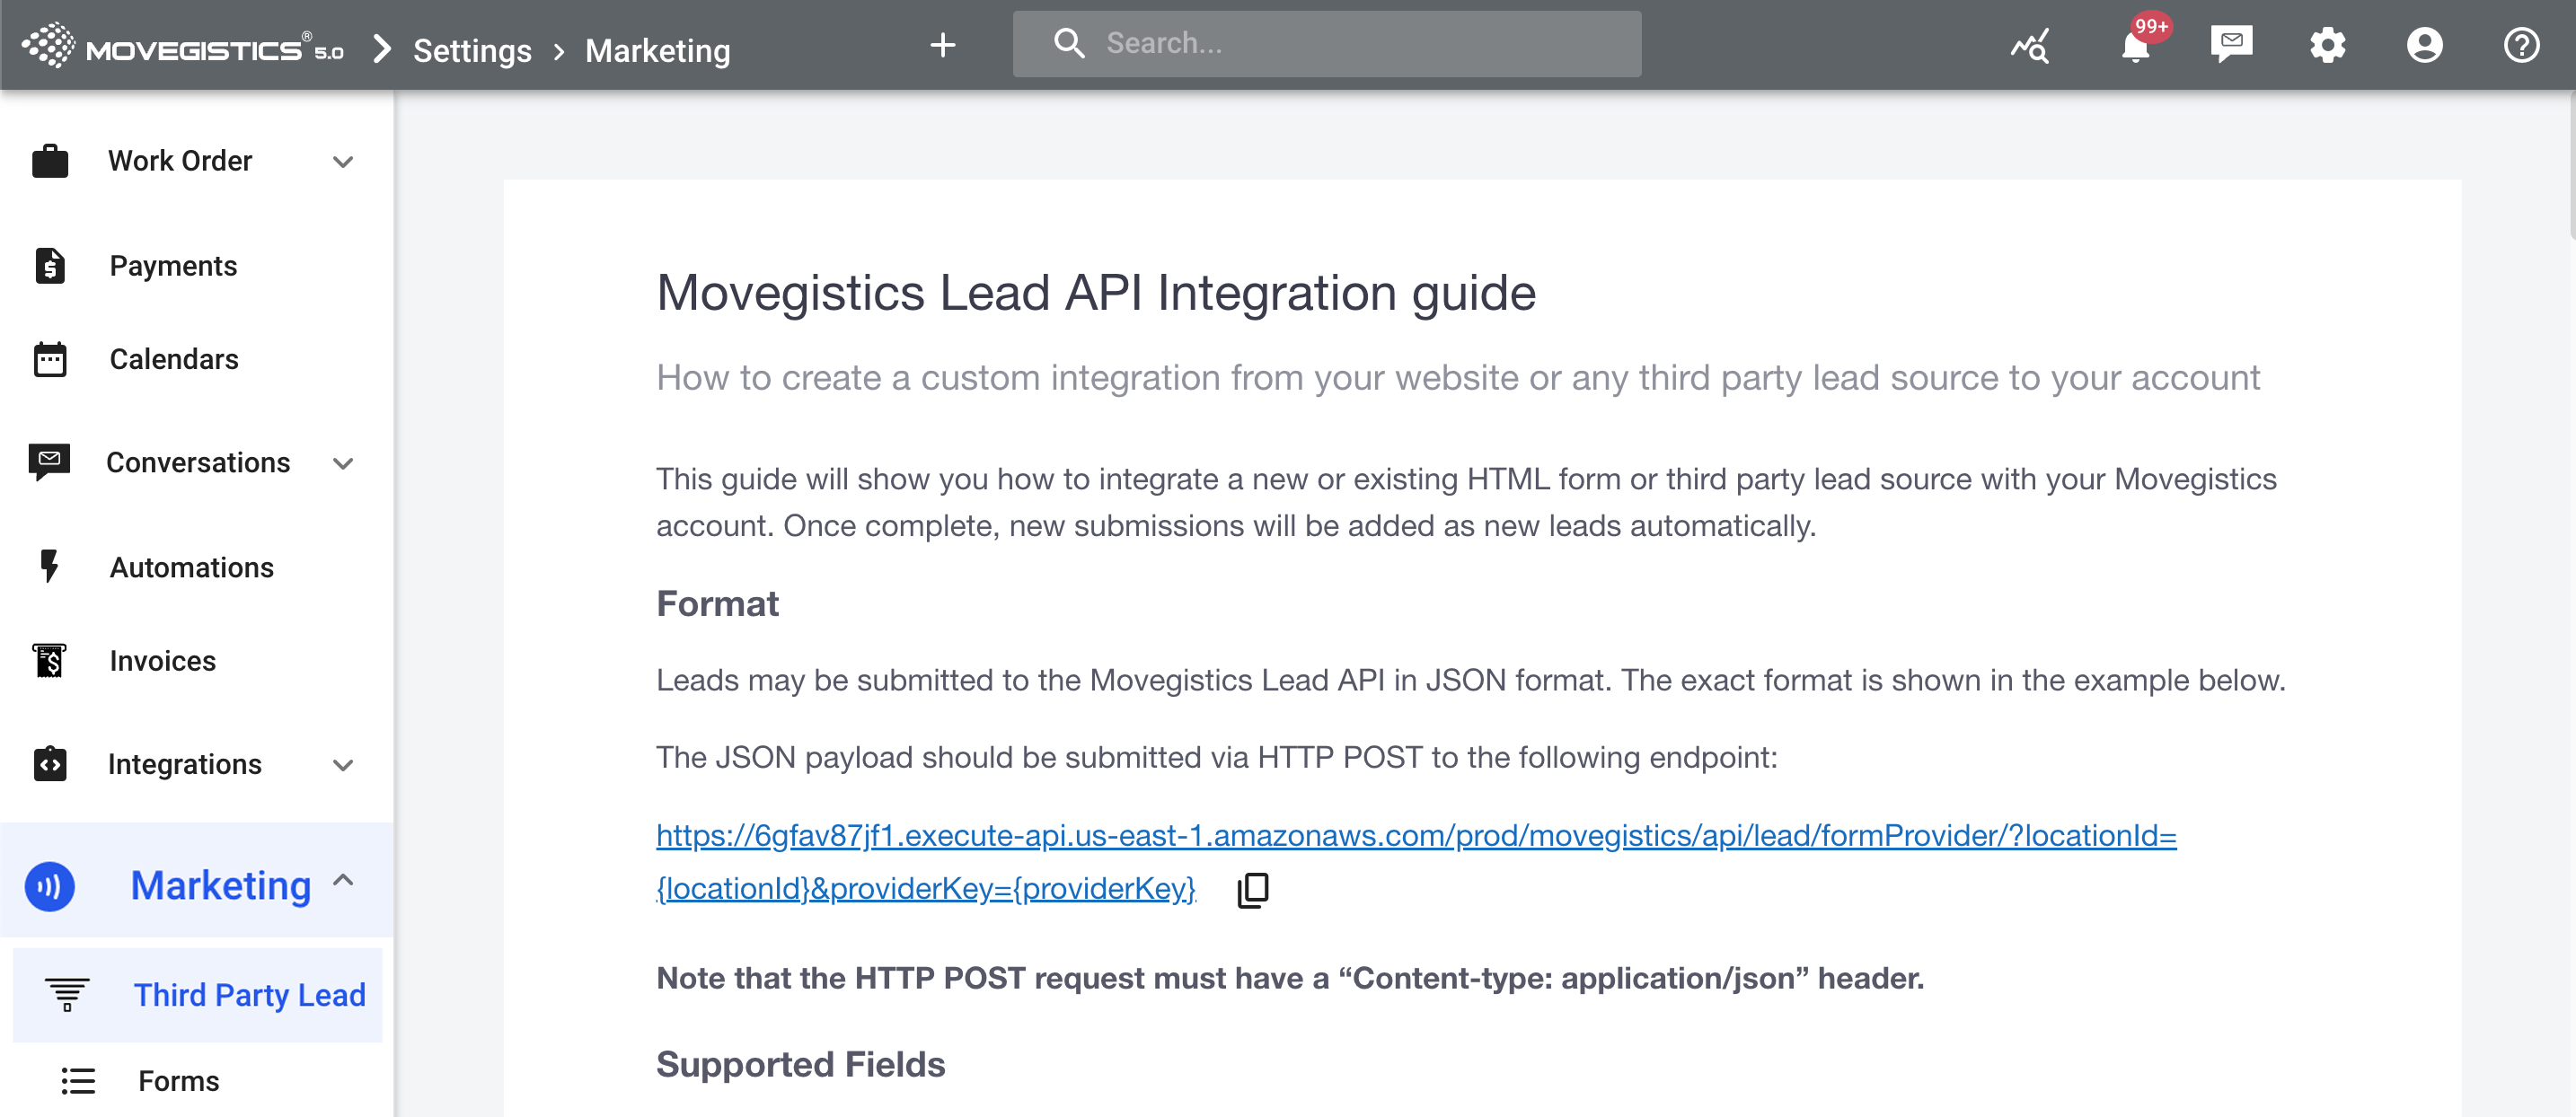The width and height of the screenshot is (2576, 1117).
Task: Click the plus add-new icon
Action: click(x=942, y=45)
